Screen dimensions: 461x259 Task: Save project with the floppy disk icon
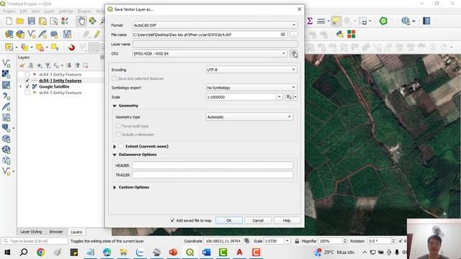[x=31, y=21]
